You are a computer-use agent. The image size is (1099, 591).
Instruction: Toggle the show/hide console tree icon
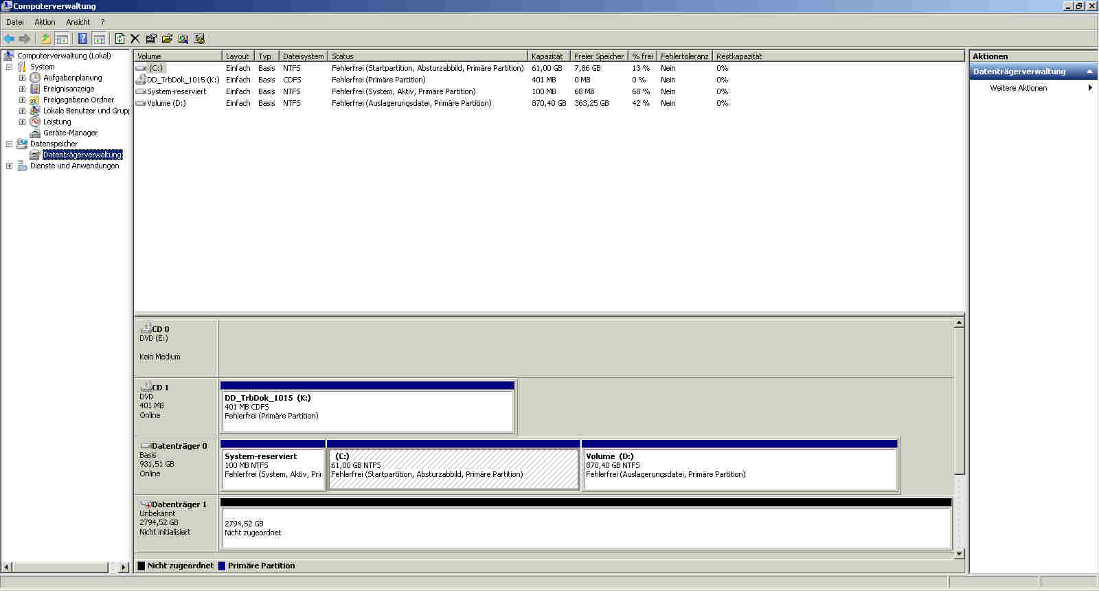pyautogui.click(x=63, y=38)
